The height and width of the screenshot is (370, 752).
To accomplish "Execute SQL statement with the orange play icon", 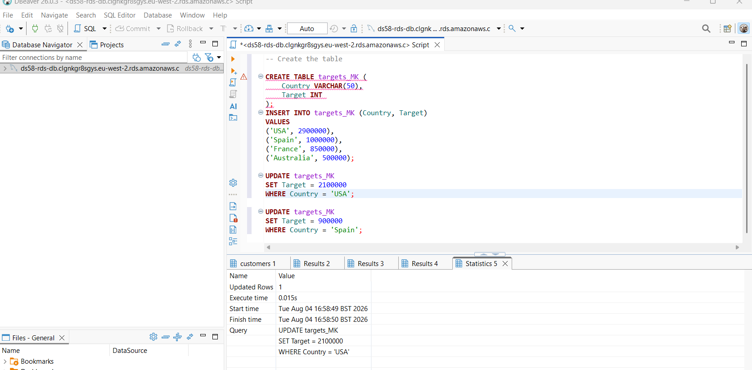I will (233, 59).
